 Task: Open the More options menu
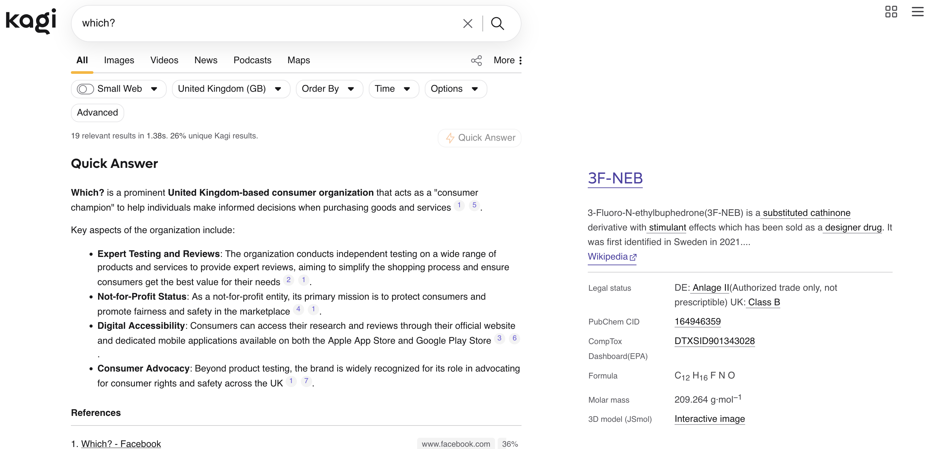(x=508, y=60)
